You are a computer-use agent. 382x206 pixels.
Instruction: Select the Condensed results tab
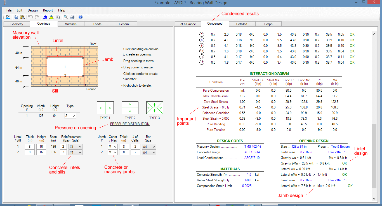pos(215,24)
